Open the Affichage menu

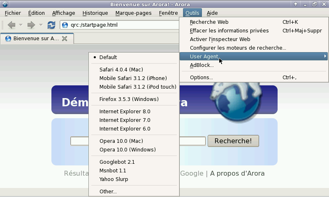(64, 13)
